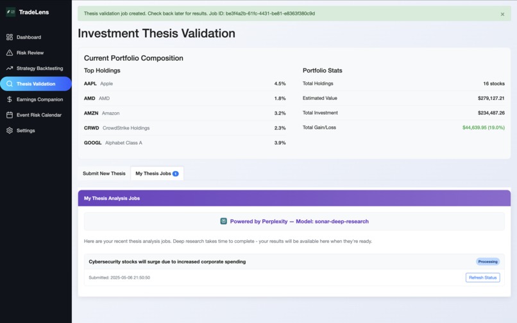Open Strategy Backtesting from sidebar

(x=36, y=68)
